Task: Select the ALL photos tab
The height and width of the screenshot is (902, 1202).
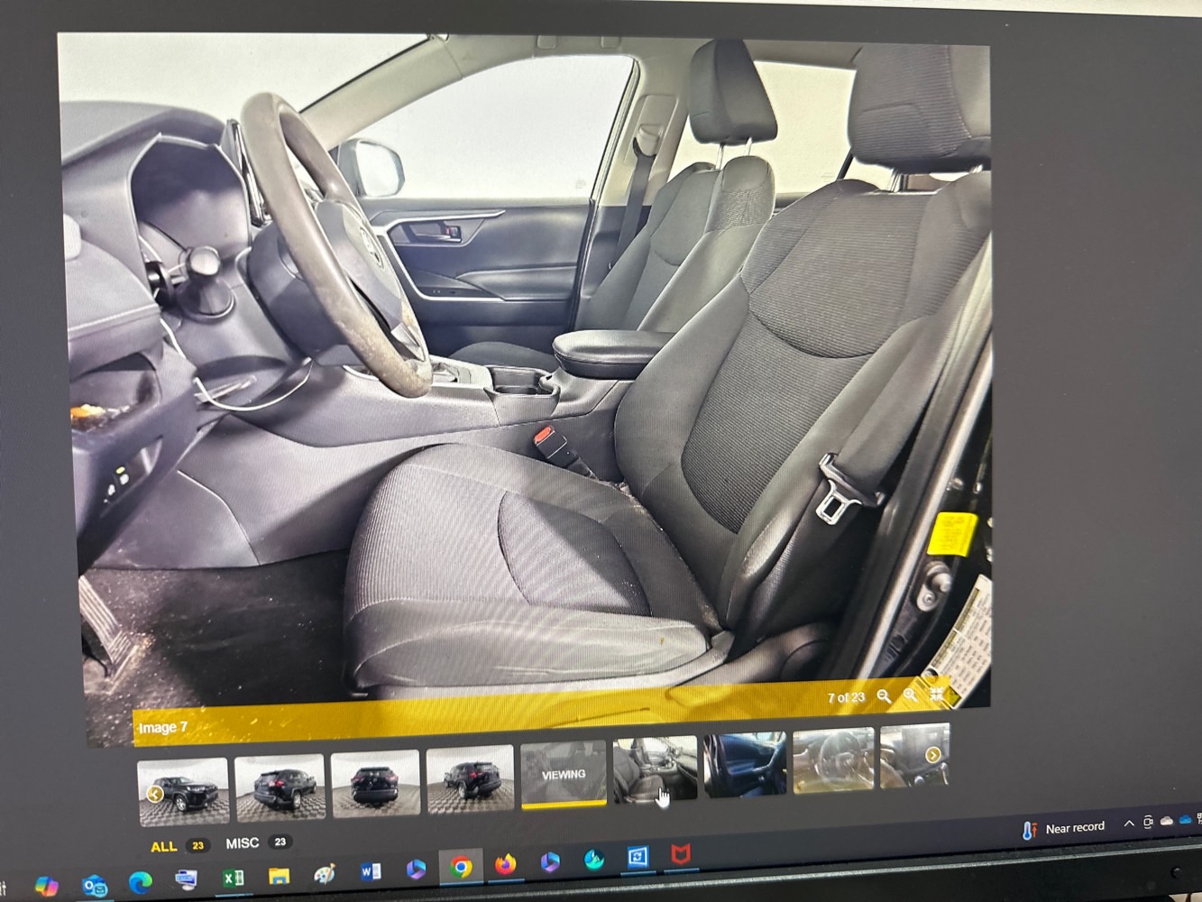Action: coord(163,846)
